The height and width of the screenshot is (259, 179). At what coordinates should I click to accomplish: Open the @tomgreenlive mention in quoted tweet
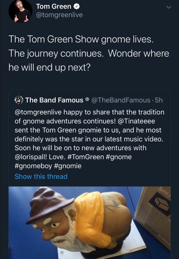[x=38, y=112]
